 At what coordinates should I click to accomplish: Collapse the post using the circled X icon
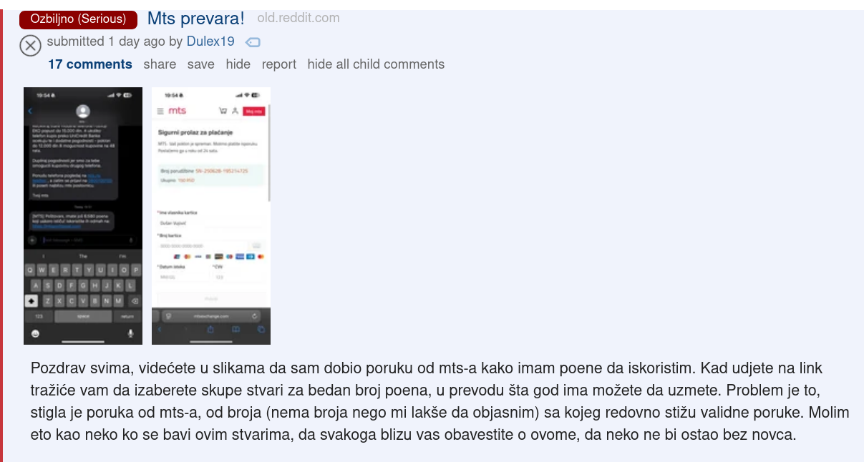30,46
